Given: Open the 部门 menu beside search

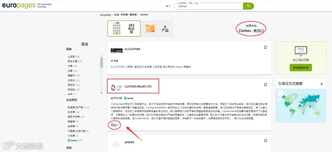Looking at the screenshot, I should 168,6.
